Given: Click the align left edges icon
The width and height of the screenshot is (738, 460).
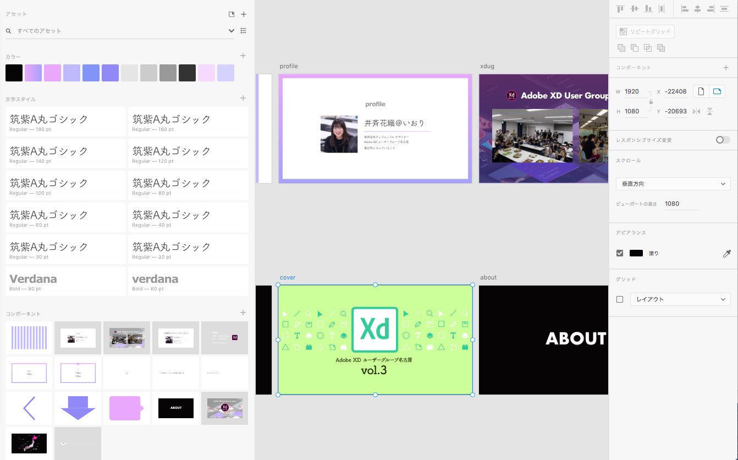Looking at the screenshot, I should [685, 9].
